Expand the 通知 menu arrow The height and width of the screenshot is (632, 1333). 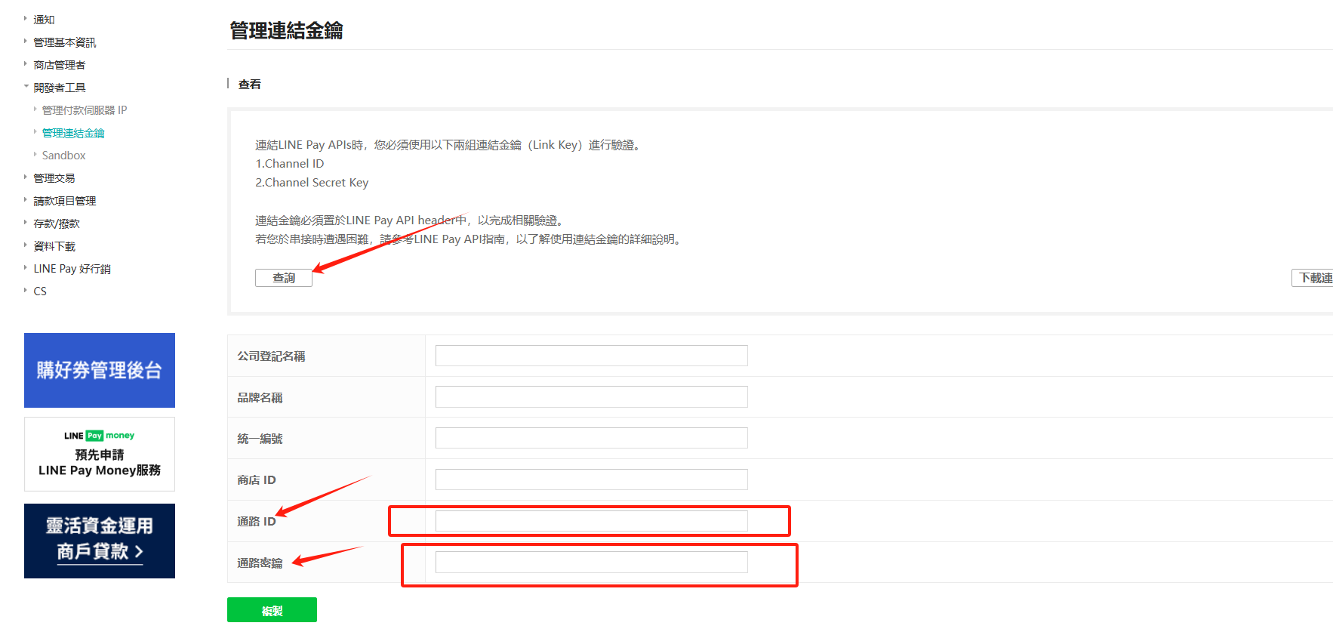[x=26, y=19]
